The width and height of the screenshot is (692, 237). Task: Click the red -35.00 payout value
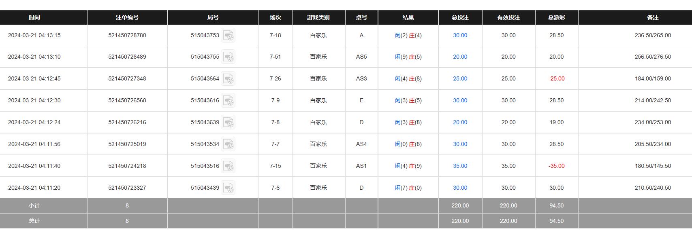[x=556, y=166]
